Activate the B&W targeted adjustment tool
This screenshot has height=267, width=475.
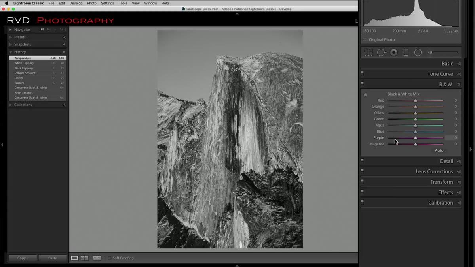click(365, 94)
